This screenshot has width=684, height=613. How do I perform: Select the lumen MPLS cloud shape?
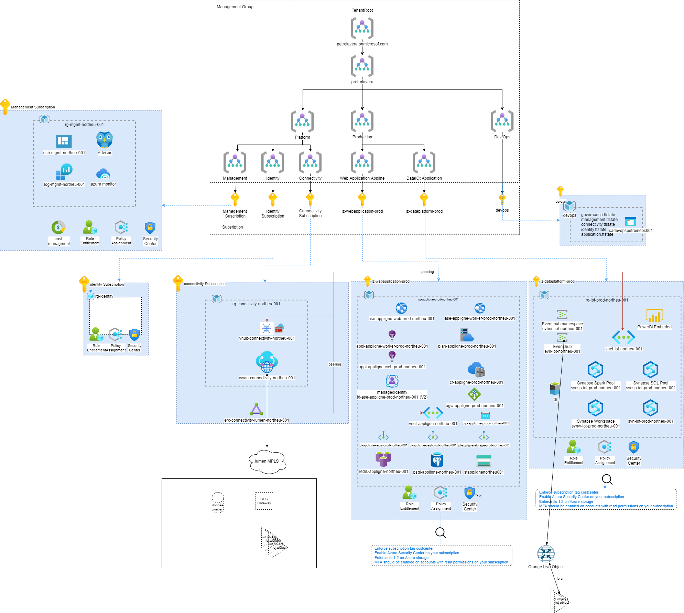pos(267,462)
